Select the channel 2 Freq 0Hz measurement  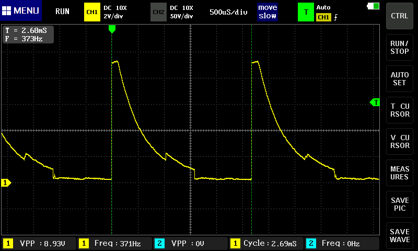pos(342,244)
